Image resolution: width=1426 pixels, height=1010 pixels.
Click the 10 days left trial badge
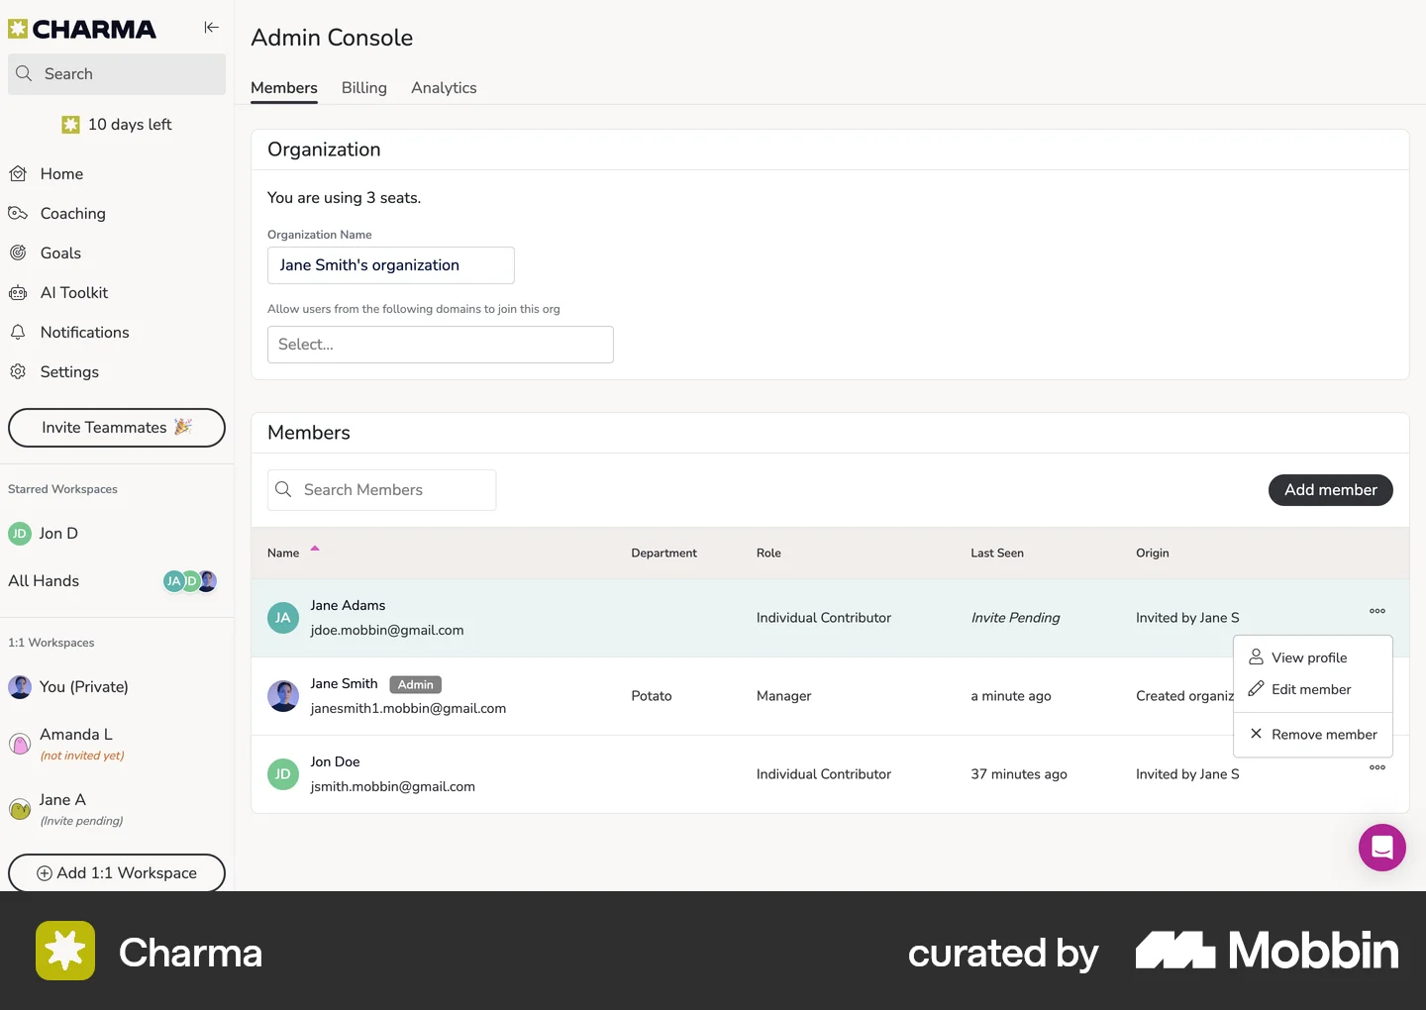point(117,125)
